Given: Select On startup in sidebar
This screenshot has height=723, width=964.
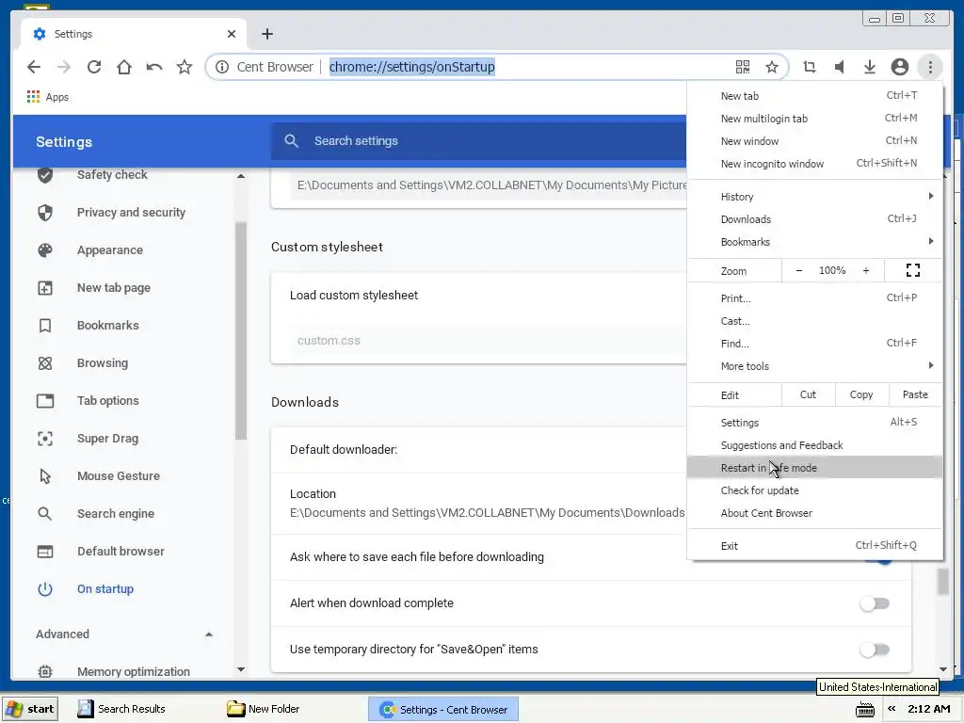Looking at the screenshot, I should click(105, 589).
